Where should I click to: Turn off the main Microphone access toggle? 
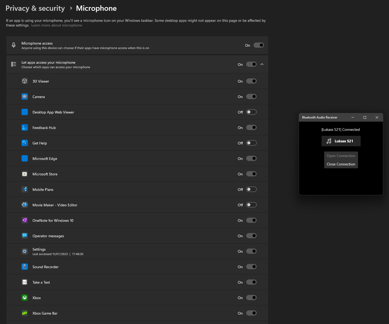259,45
